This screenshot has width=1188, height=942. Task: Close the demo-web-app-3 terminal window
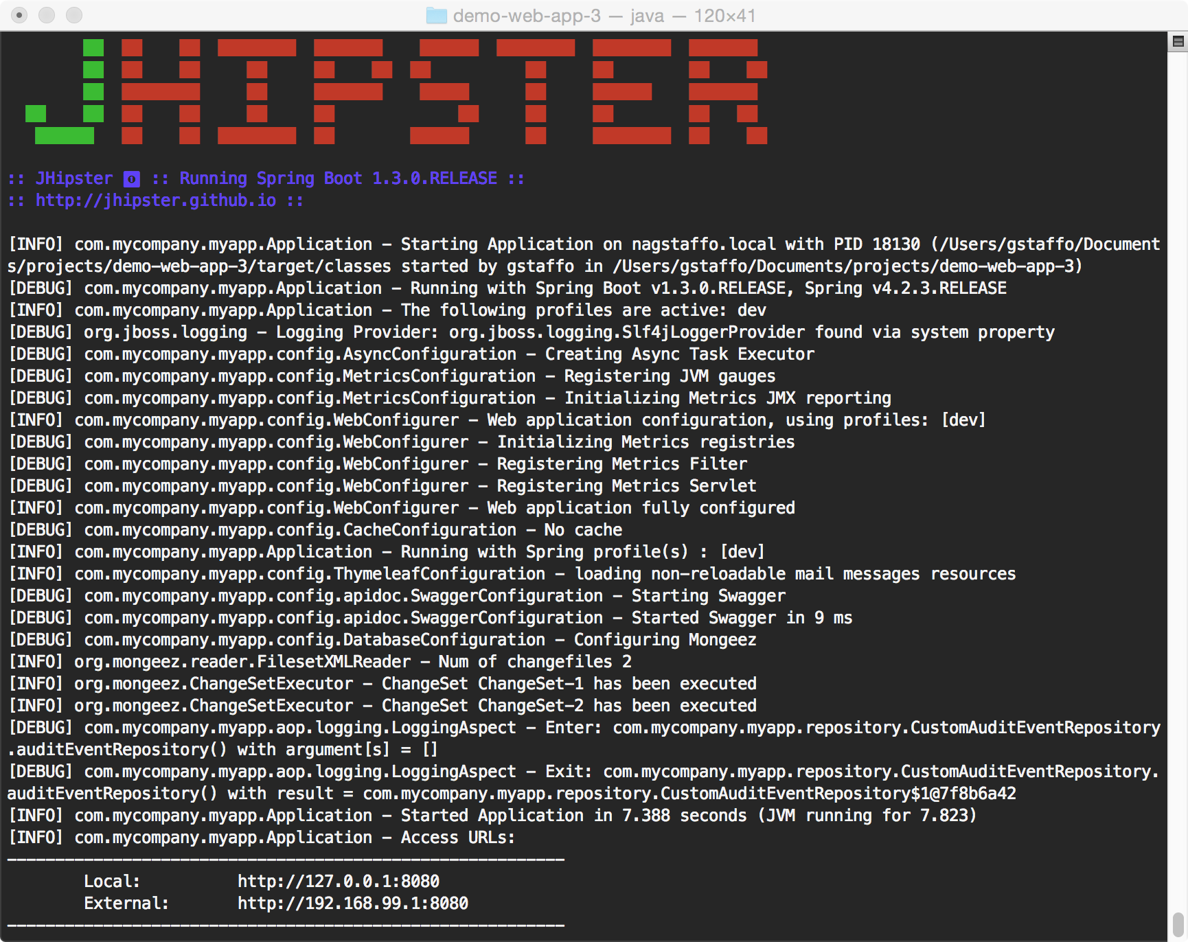click(19, 15)
